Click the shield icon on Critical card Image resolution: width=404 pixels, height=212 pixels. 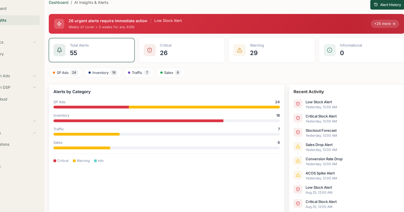pyautogui.click(x=149, y=50)
